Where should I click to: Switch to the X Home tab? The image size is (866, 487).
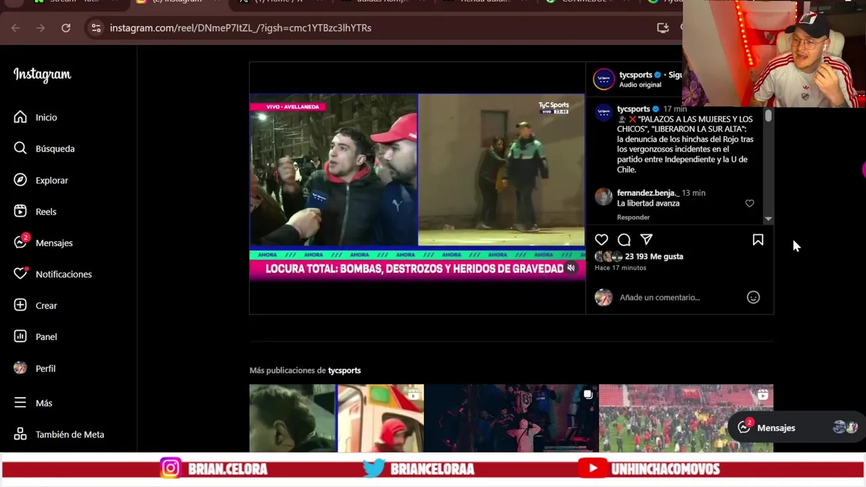click(277, 2)
